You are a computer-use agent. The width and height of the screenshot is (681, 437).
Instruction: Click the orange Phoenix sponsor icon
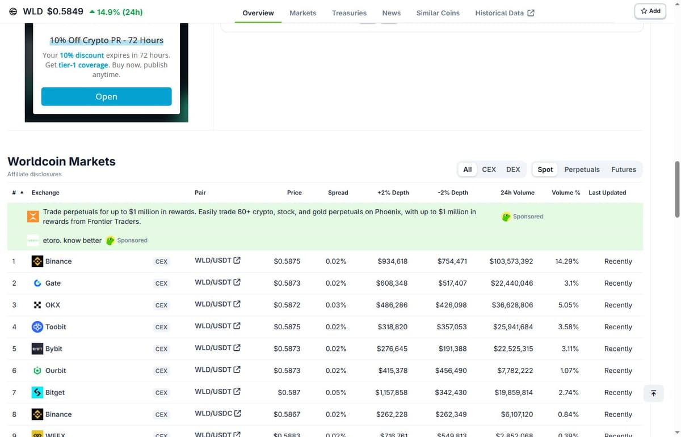[x=32, y=216]
